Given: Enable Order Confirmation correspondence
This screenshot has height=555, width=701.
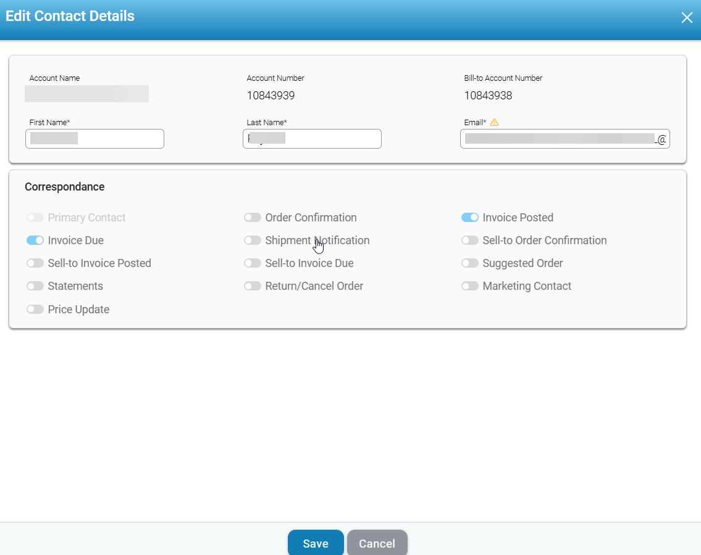Looking at the screenshot, I should click(x=253, y=218).
